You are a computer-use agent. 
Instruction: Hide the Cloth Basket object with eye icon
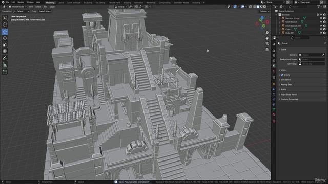pos(321,22)
